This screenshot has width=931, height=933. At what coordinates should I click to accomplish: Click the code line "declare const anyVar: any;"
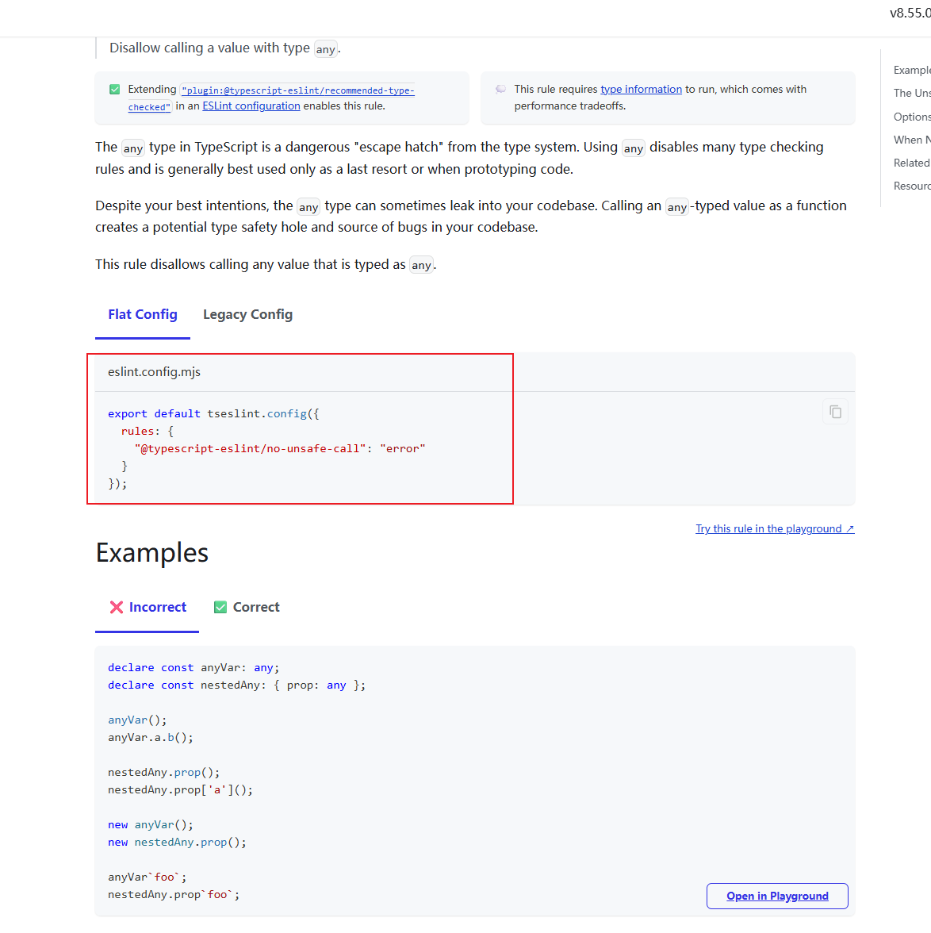pos(193,668)
